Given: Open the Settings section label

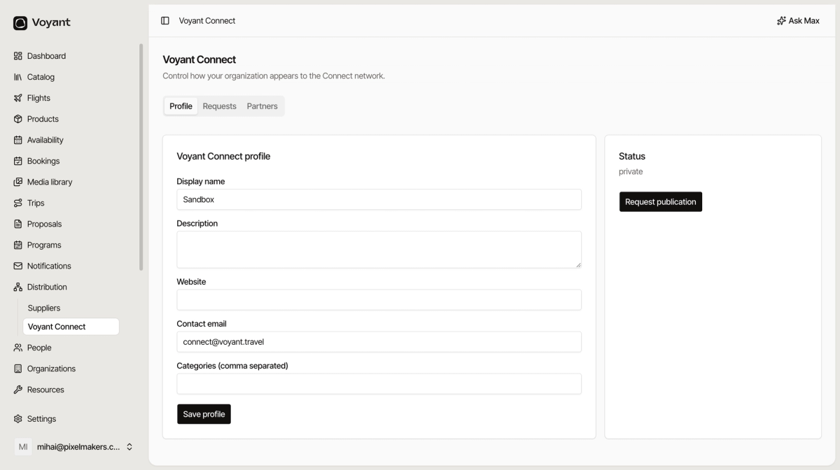Looking at the screenshot, I should [x=41, y=419].
